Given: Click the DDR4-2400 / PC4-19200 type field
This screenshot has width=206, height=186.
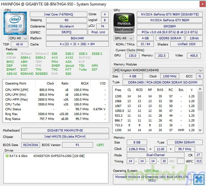Looking at the screenshot, I should [163, 82].
